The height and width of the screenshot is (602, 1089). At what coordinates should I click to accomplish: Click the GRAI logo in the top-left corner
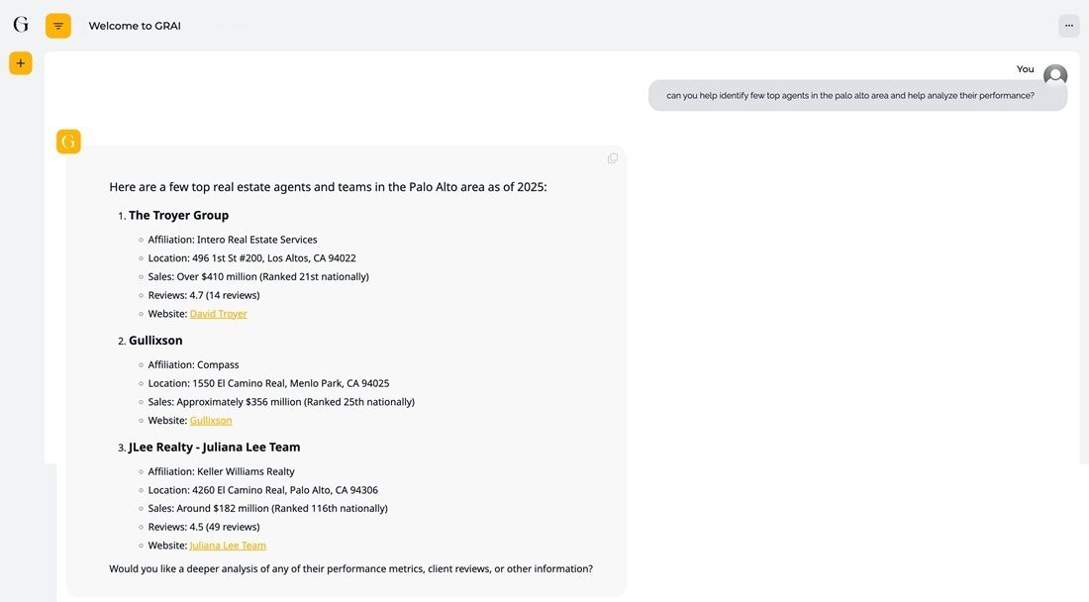21,25
